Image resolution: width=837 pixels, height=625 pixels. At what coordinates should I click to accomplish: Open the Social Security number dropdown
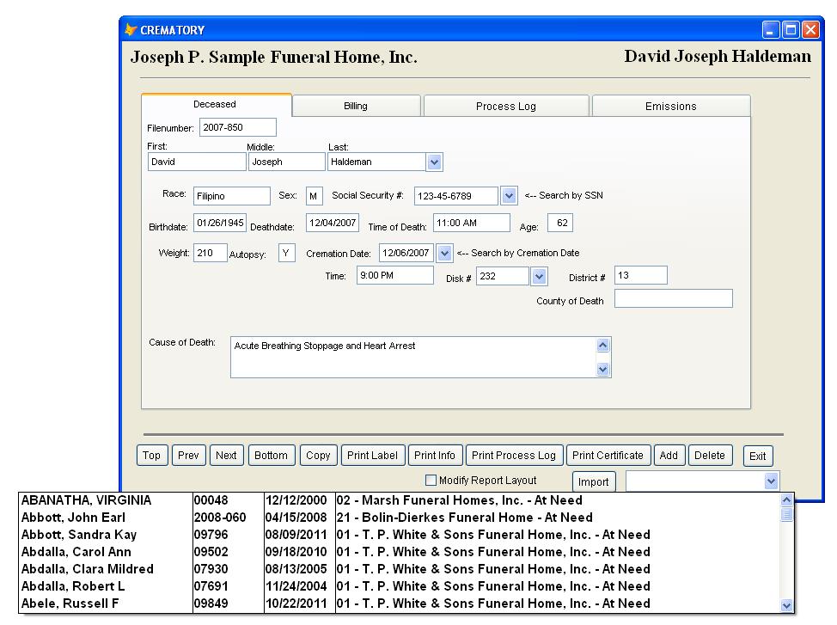509,196
